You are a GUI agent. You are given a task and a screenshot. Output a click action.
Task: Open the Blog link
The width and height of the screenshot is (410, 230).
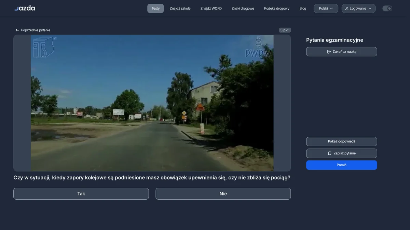pos(303,9)
